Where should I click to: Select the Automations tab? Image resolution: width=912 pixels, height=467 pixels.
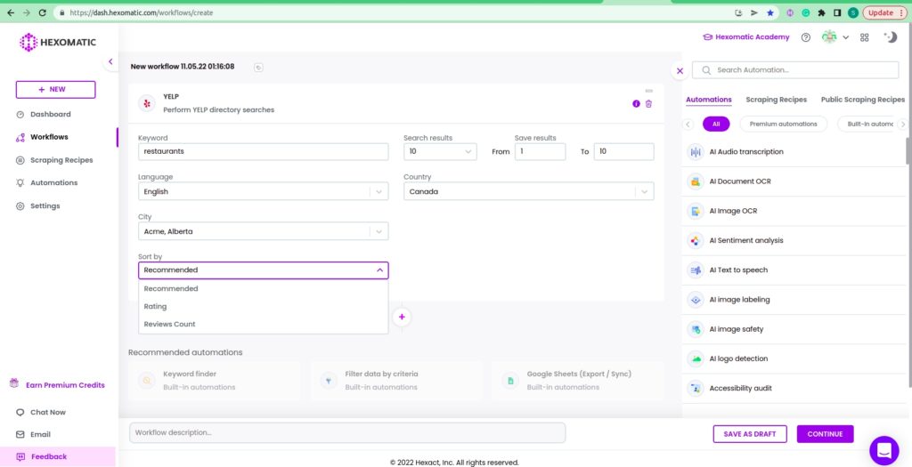click(x=708, y=100)
